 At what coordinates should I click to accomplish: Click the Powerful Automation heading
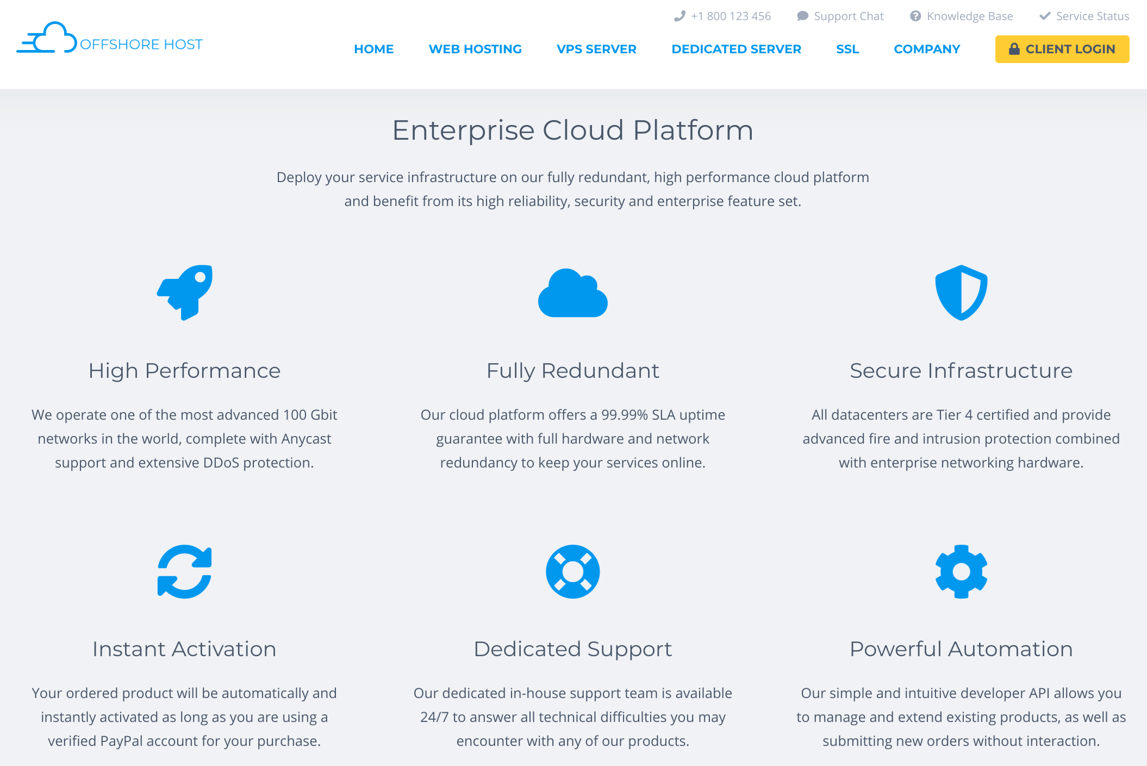point(961,649)
